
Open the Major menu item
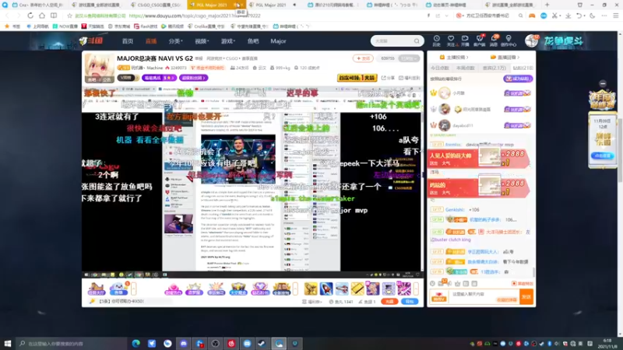click(x=278, y=41)
